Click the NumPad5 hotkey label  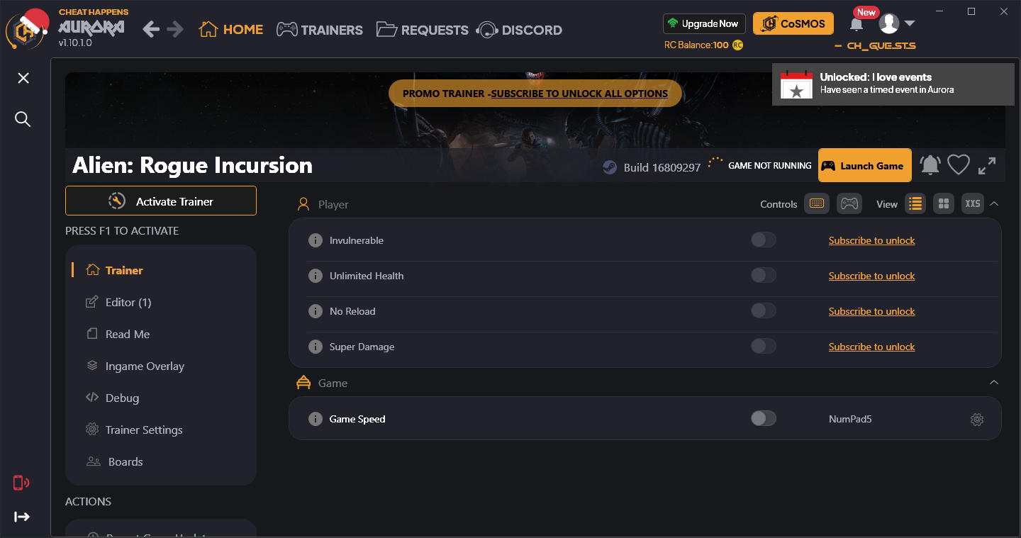[x=850, y=419]
